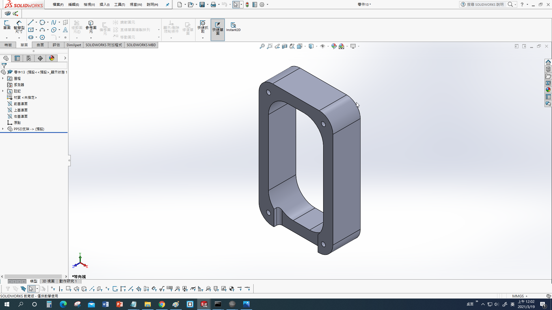Open MMGS unit system selector
552x310 pixels.
click(520, 296)
